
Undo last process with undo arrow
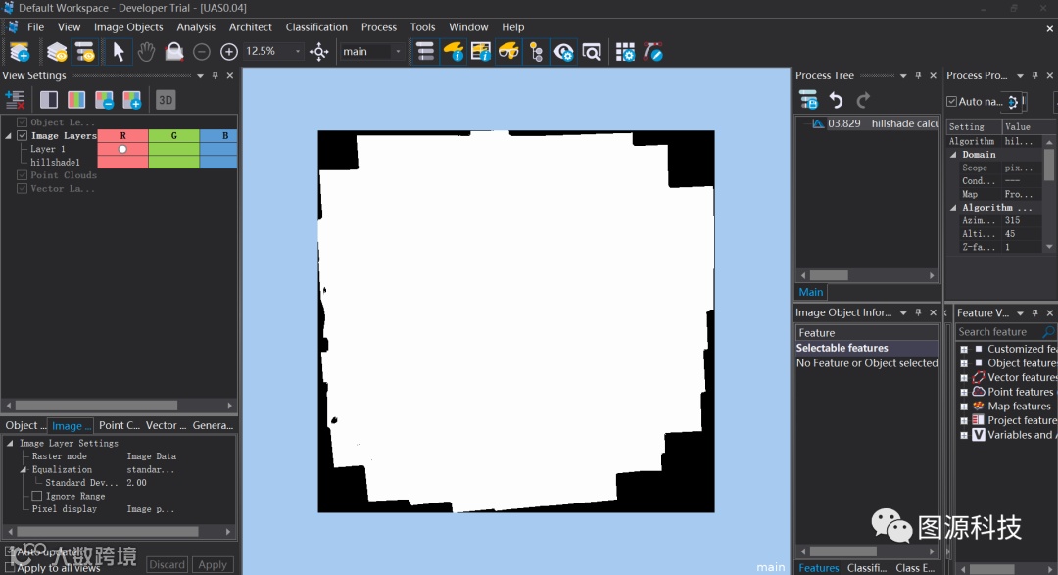pyautogui.click(x=836, y=100)
